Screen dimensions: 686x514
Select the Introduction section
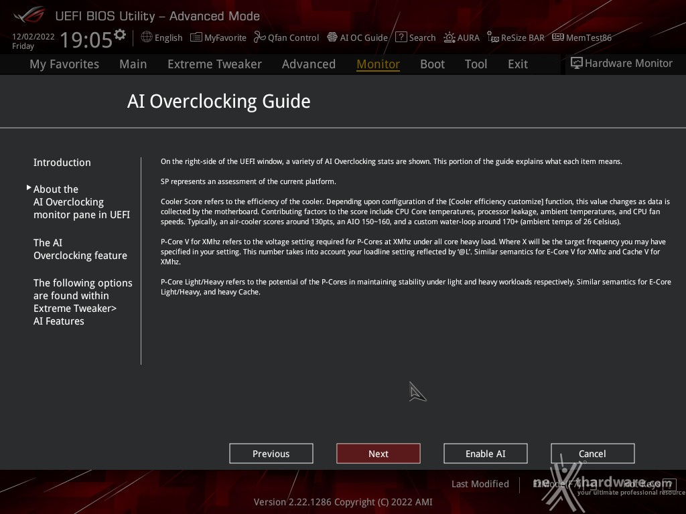[62, 163]
